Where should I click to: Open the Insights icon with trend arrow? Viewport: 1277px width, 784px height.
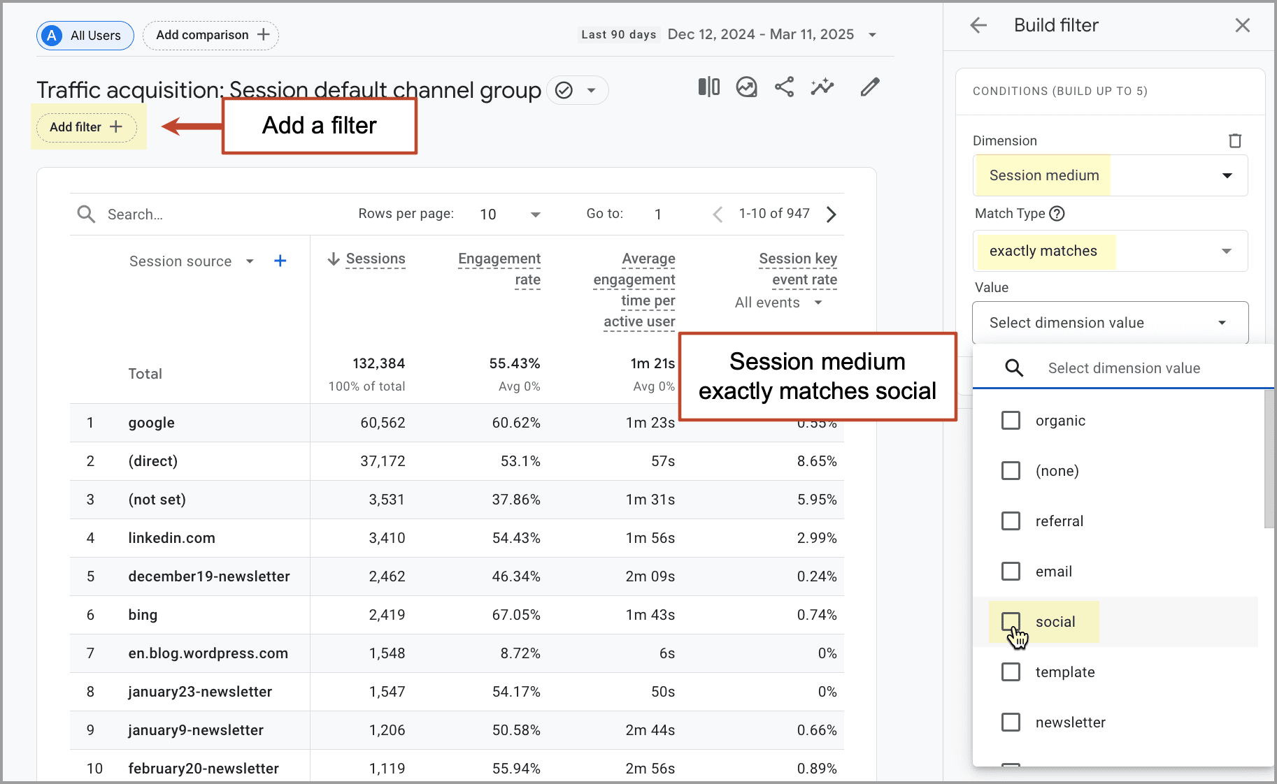(746, 87)
